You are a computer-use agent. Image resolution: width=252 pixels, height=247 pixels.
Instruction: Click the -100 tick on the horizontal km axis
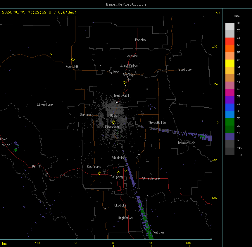(37, 243)
